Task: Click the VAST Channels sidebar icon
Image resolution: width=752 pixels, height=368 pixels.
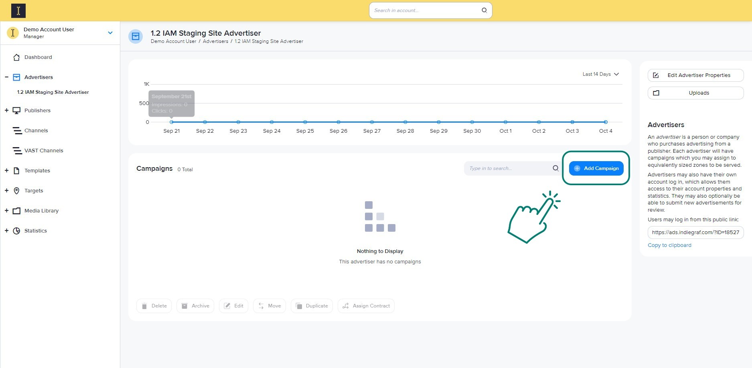Action: coord(17,151)
